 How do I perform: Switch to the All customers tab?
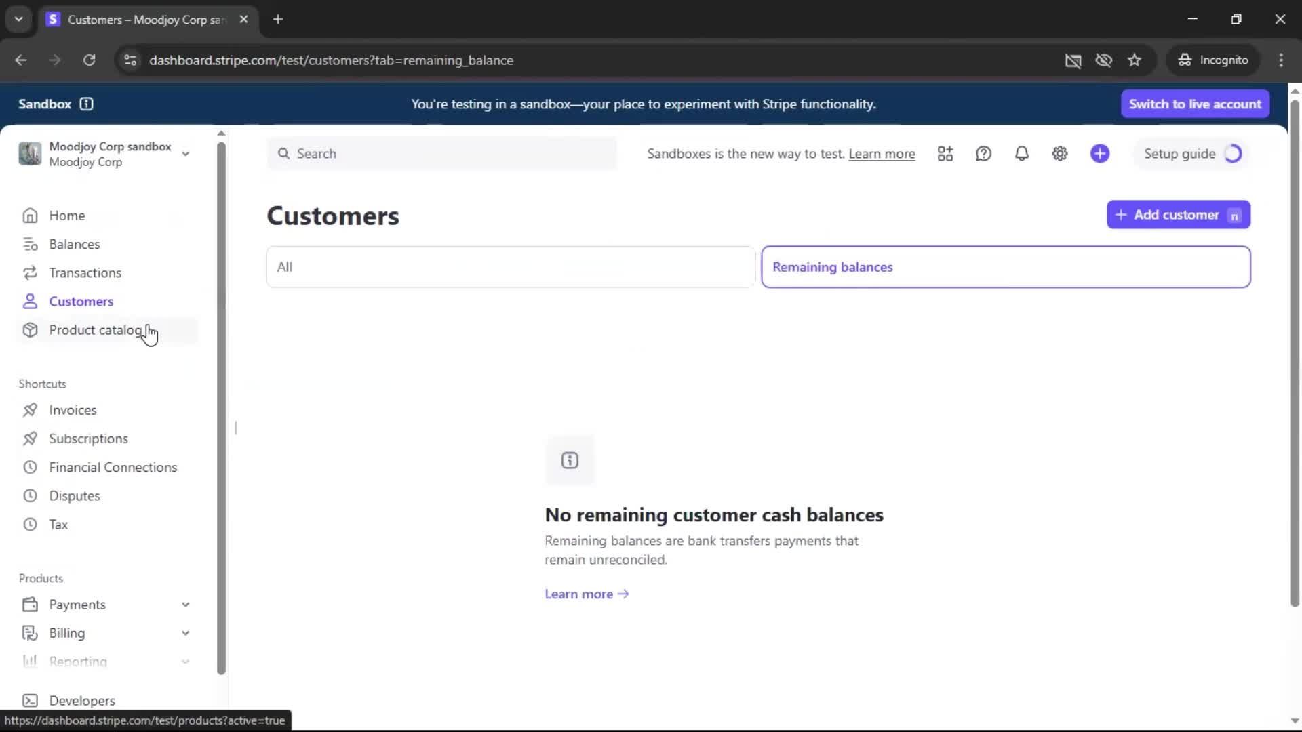coord(510,267)
